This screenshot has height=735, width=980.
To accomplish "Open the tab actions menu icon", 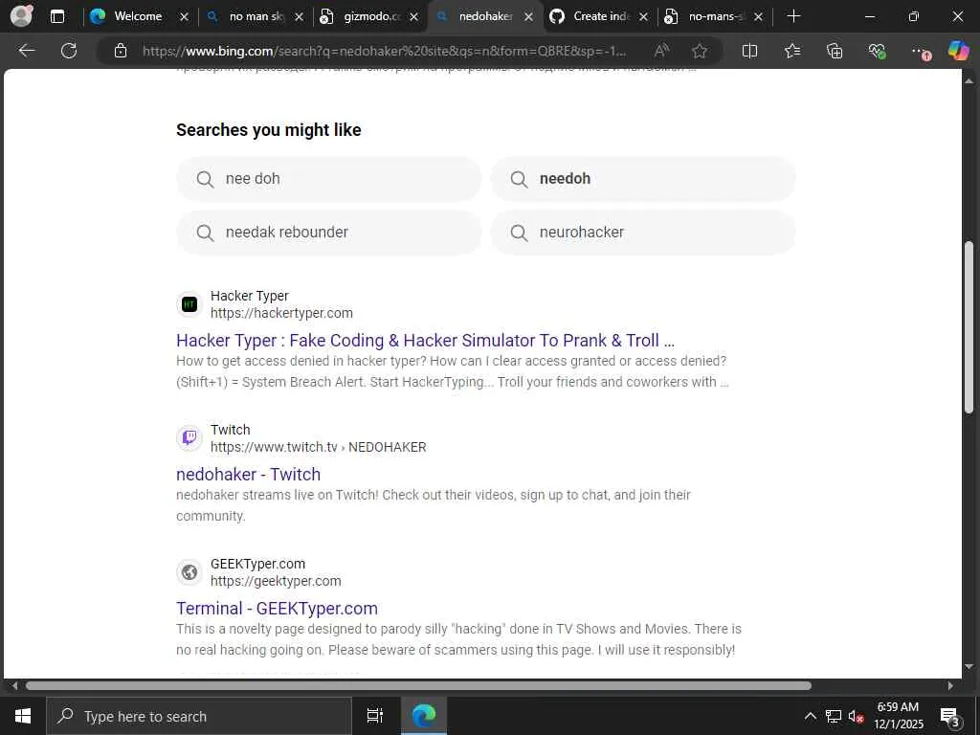I will point(56,16).
